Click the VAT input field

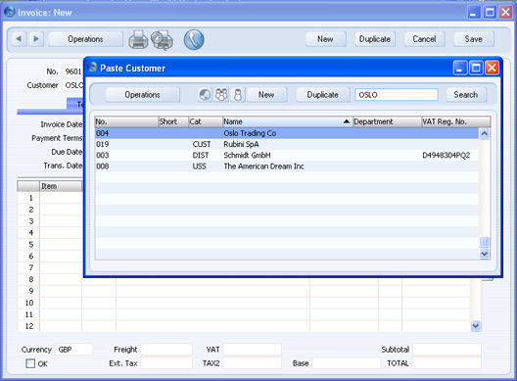253,350
